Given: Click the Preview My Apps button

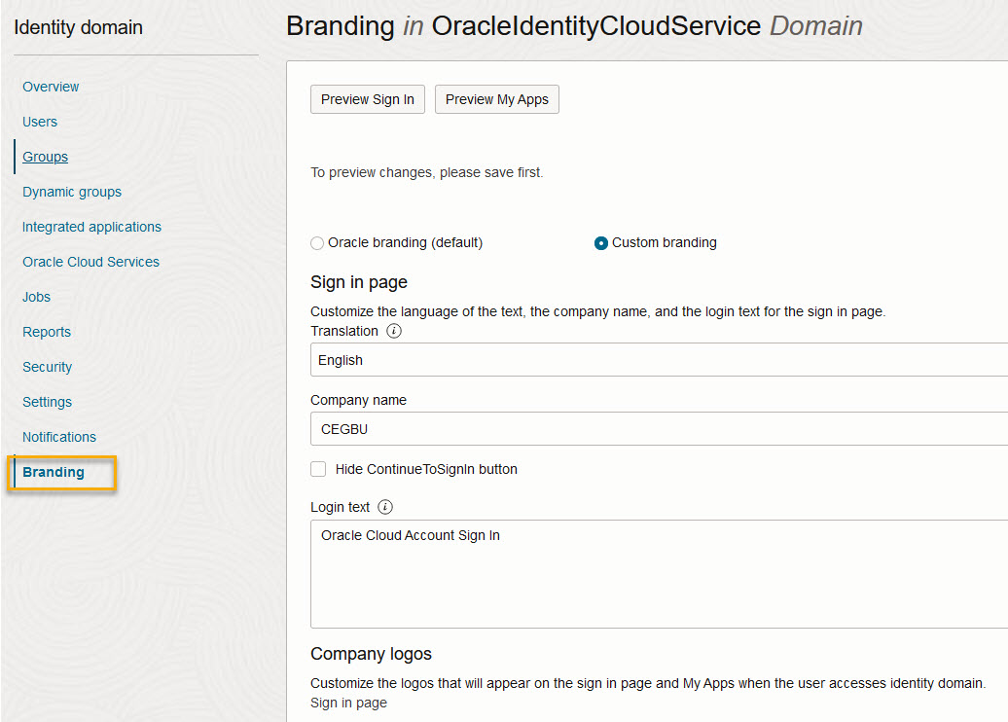Looking at the screenshot, I should point(497,99).
